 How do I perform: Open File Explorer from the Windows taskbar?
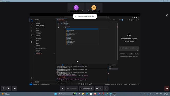[83, 94]
